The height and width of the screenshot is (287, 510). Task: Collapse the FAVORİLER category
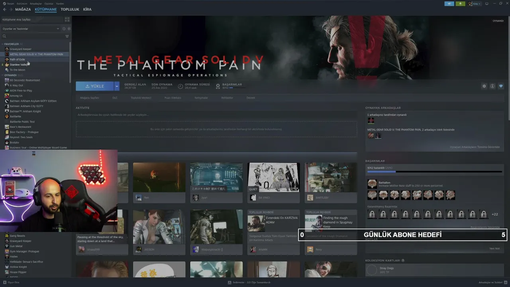coord(12,44)
